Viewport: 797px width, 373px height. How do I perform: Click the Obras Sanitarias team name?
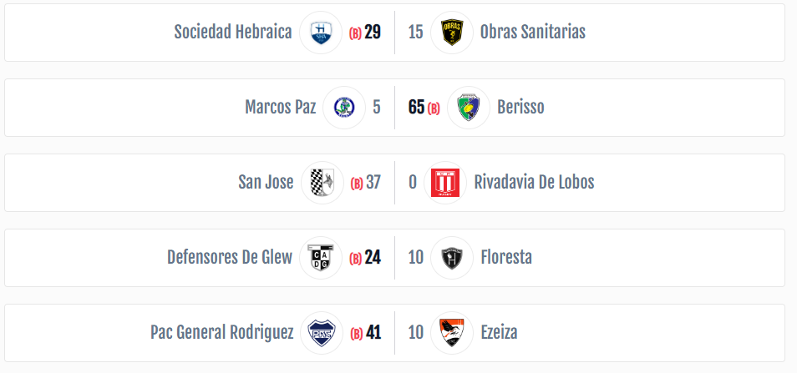(x=533, y=32)
